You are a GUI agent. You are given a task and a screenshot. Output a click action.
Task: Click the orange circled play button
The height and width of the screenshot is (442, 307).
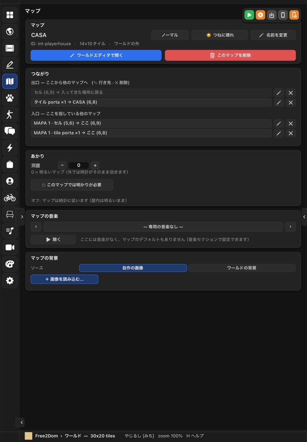[260, 15]
